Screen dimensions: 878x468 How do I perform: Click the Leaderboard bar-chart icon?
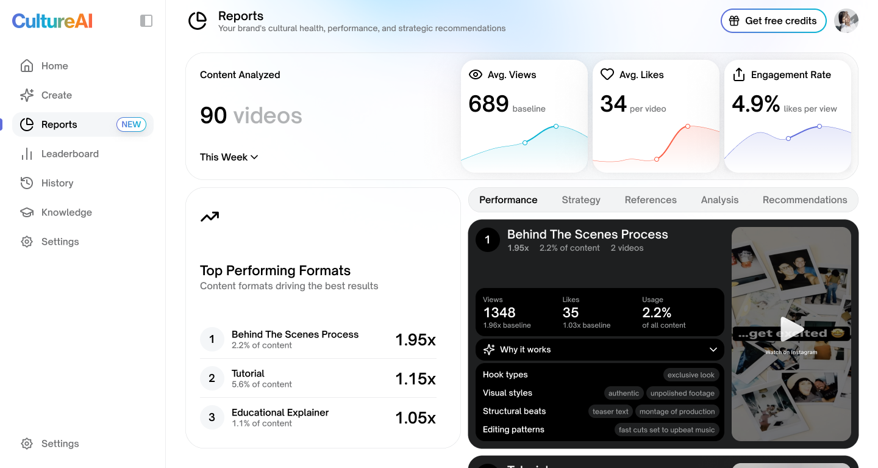tap(27, 153)
